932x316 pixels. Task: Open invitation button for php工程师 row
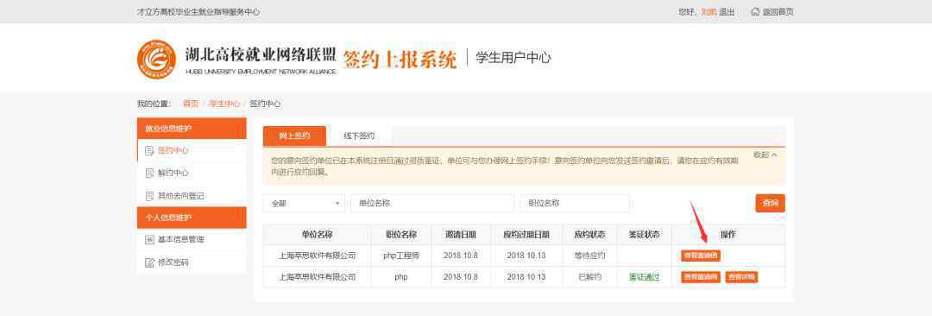point(701,256)
